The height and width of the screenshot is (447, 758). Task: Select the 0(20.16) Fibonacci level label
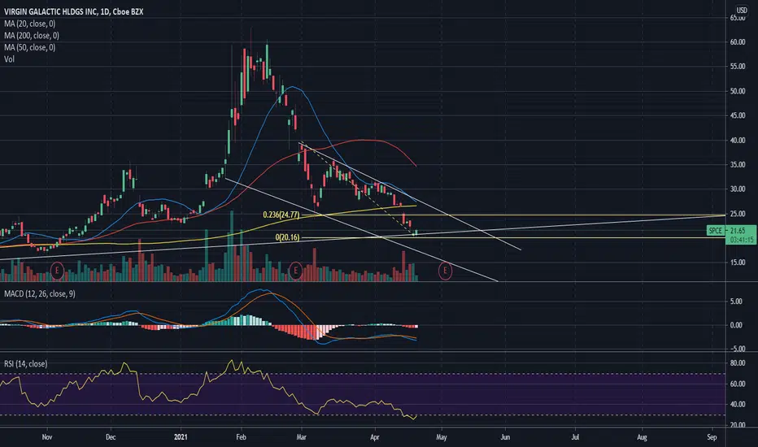287,237
